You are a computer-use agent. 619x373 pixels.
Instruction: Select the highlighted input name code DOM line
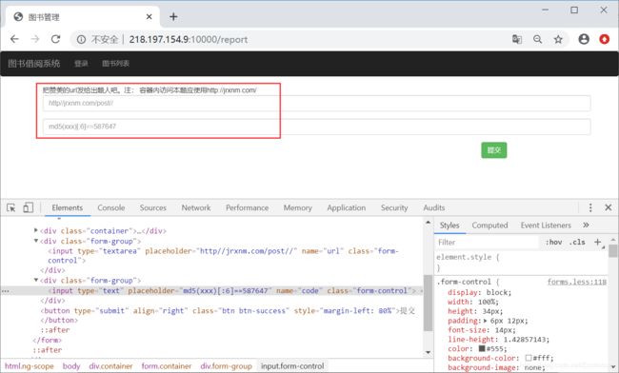(x=212, y=290)
